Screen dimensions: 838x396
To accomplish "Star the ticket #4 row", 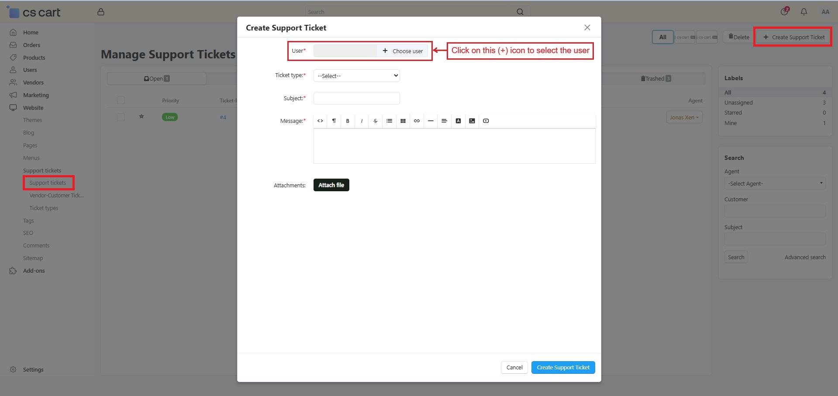I will pos(141,117).
